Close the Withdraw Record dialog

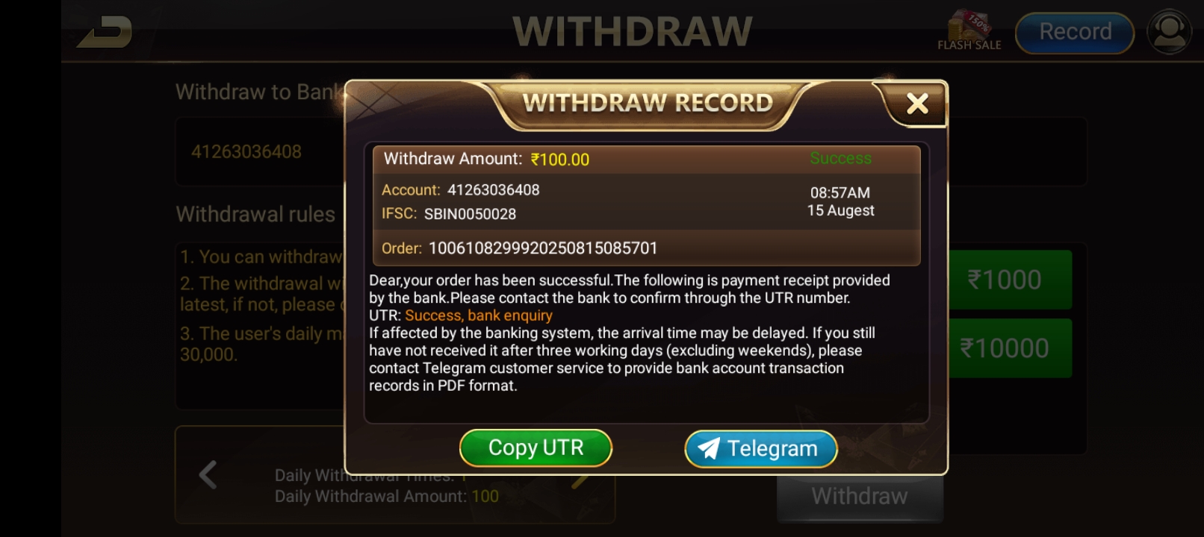(917, 104)
